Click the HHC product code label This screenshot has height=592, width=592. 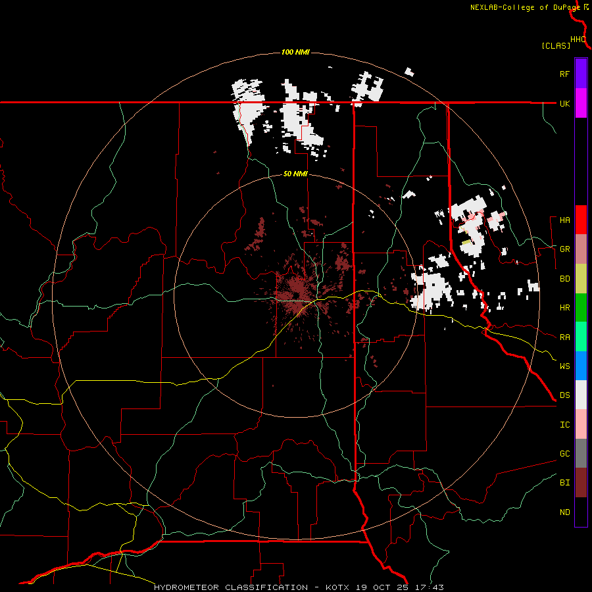578,39
